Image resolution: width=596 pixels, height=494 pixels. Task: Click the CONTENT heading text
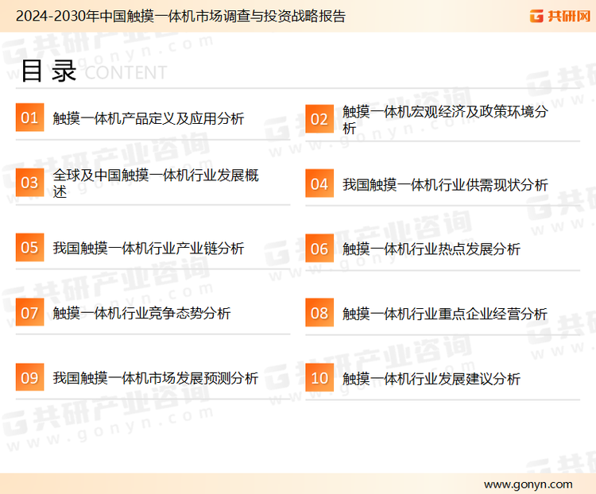click(126, 72)
